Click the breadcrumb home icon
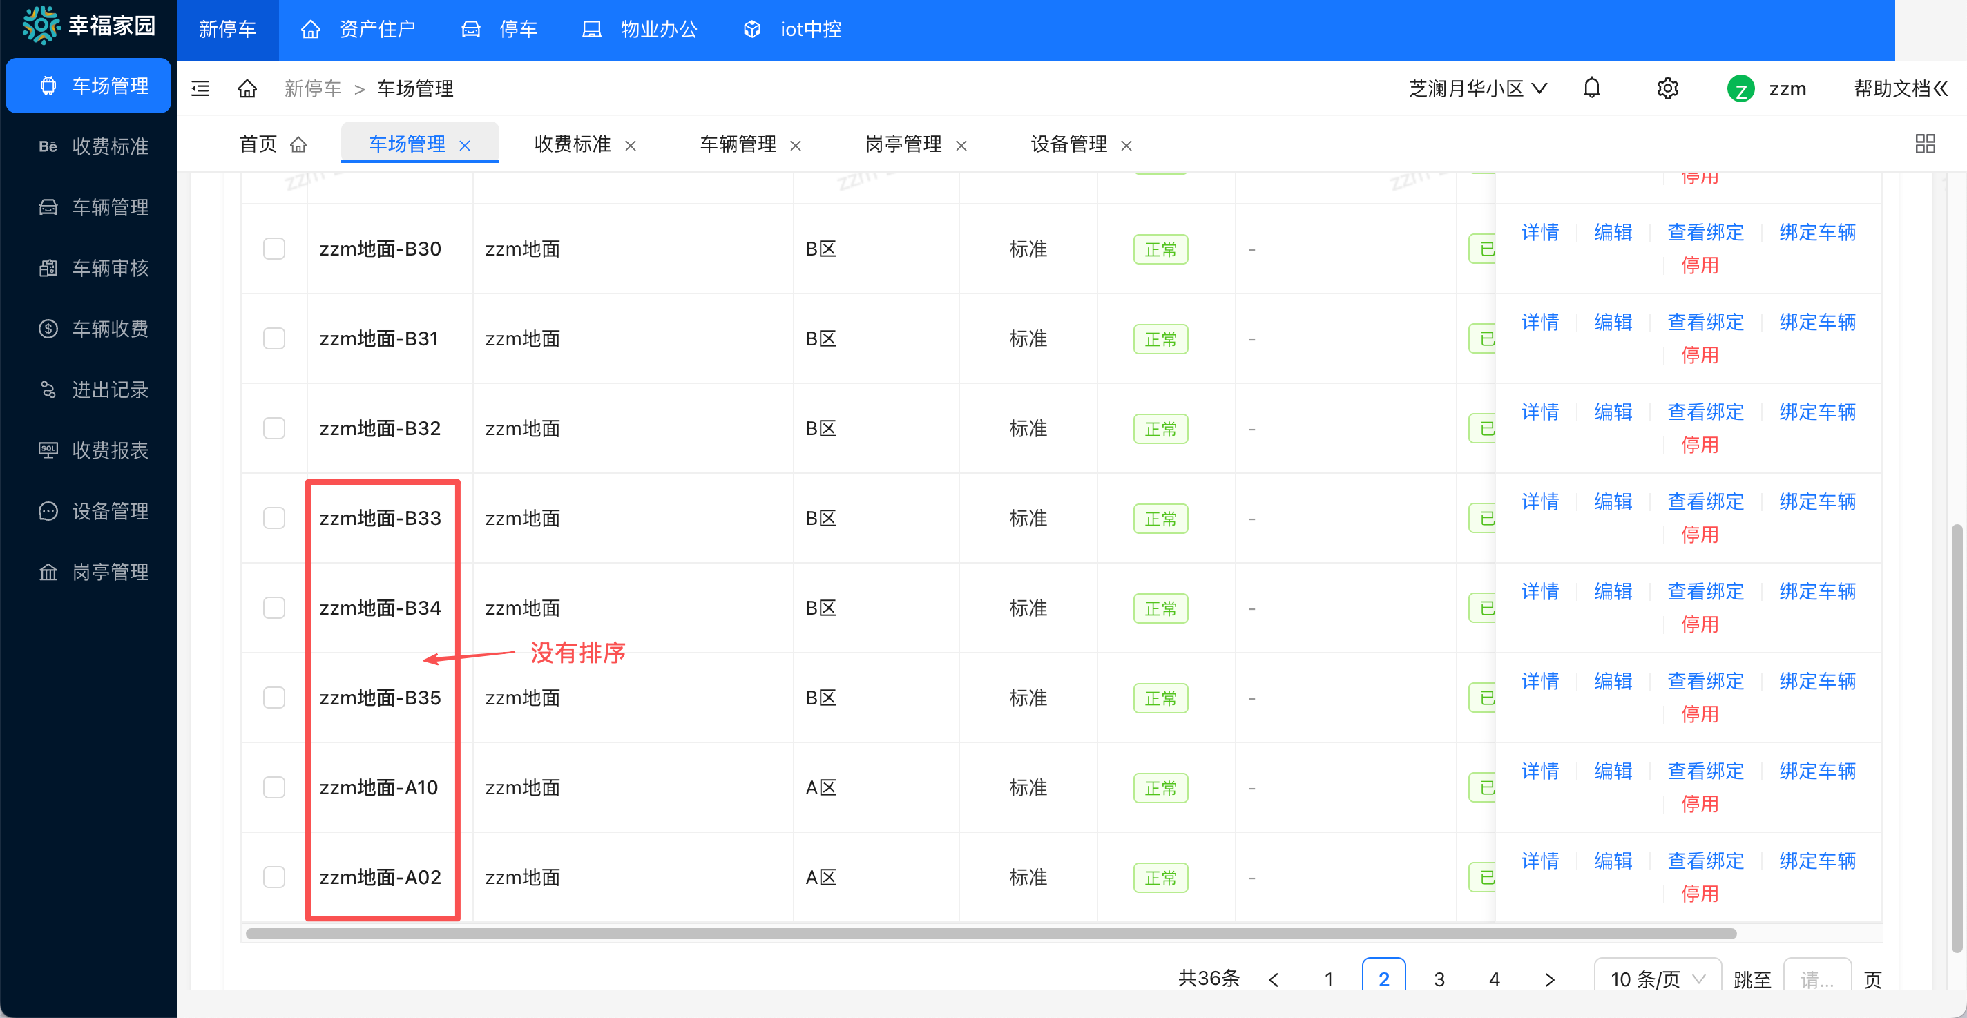This screenshot has height=1018, width=1967. (247, 88)
